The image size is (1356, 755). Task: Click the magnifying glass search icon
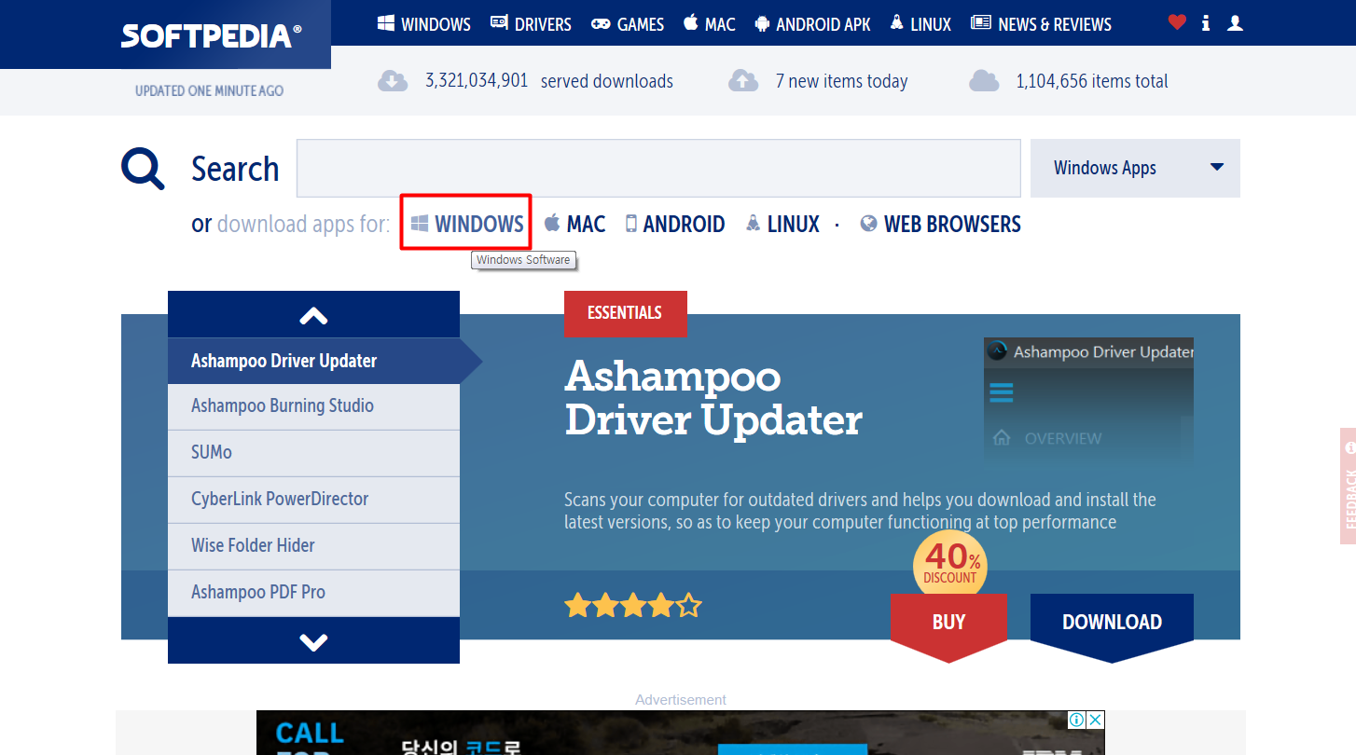pos(143,169)
